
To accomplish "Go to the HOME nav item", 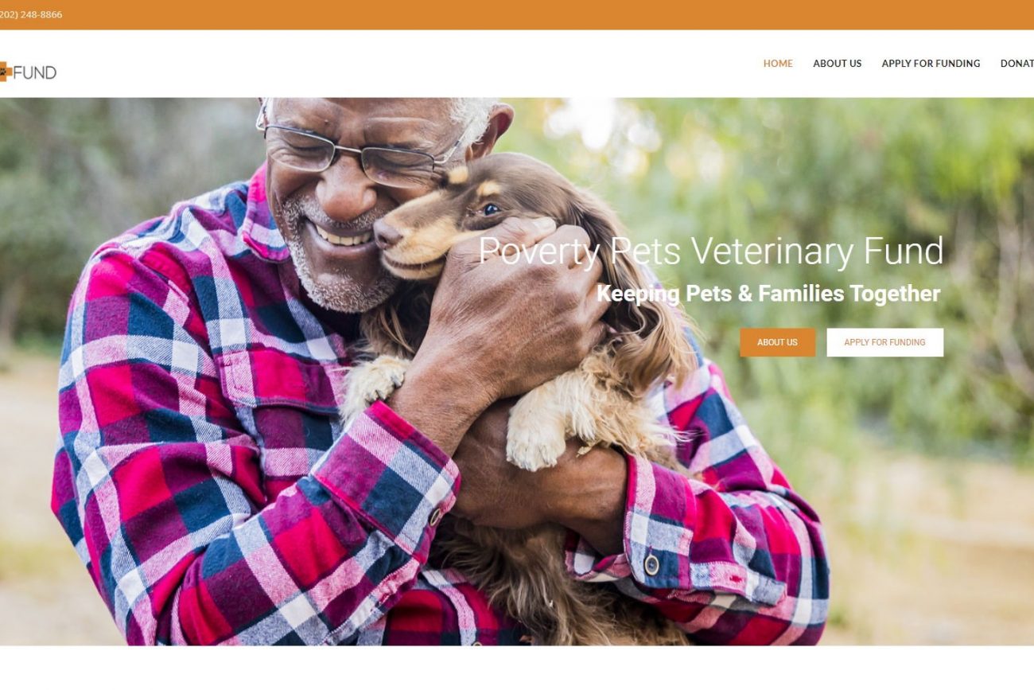I will 778,64.
